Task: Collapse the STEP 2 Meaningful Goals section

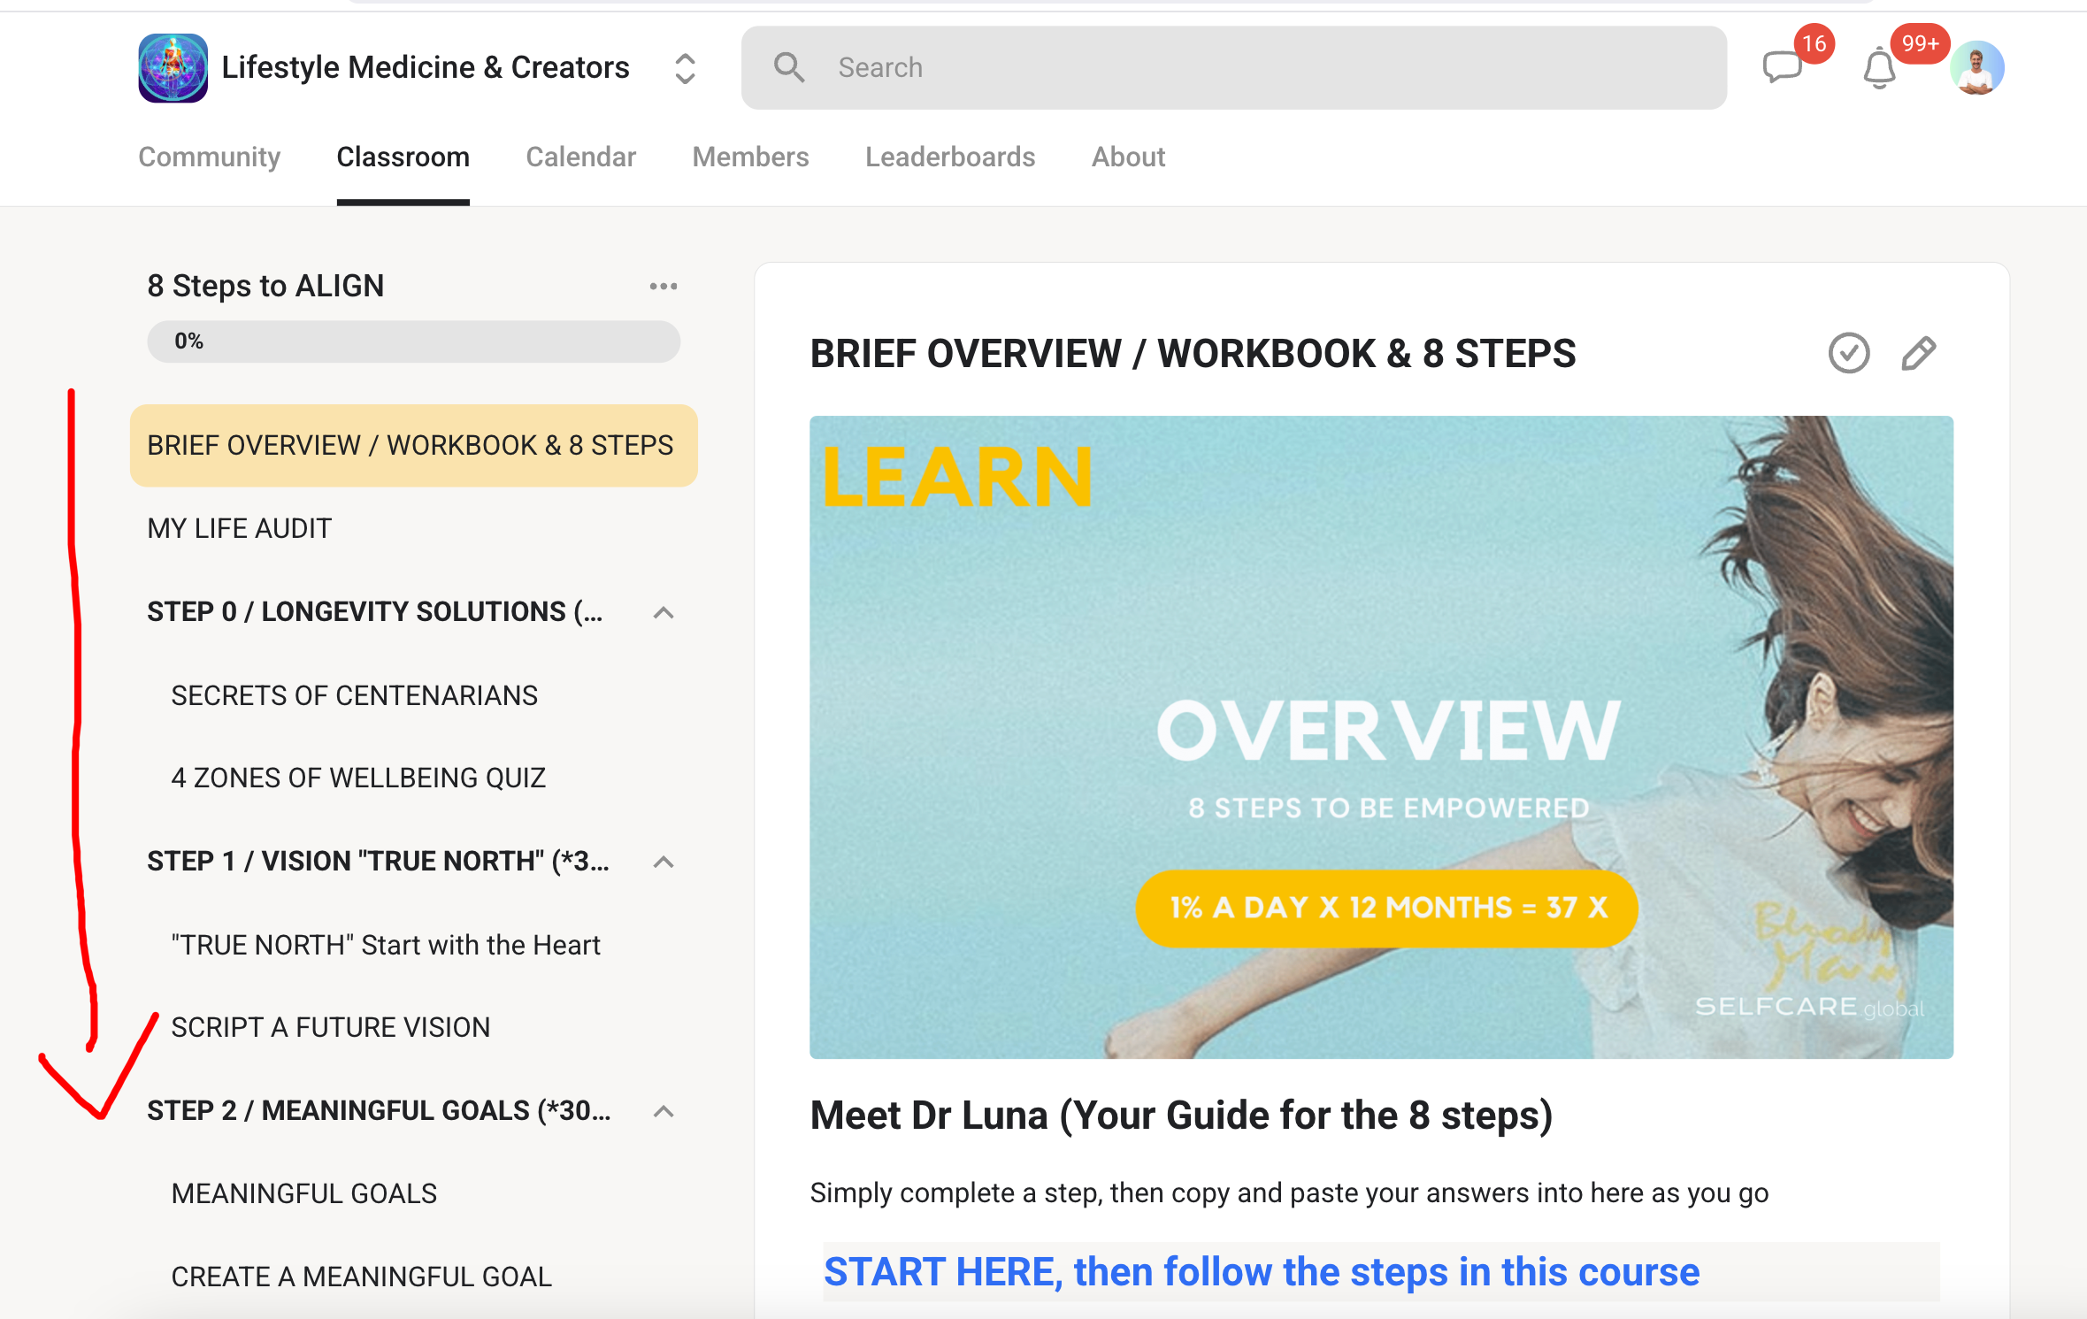Action: coord(663,1111)
